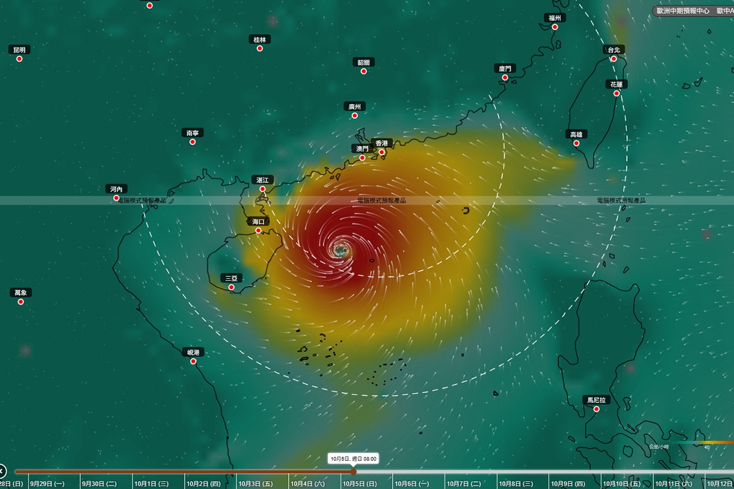Click the typhoon eye symbol at storm center
734x489 pixels.
point(341,249)
